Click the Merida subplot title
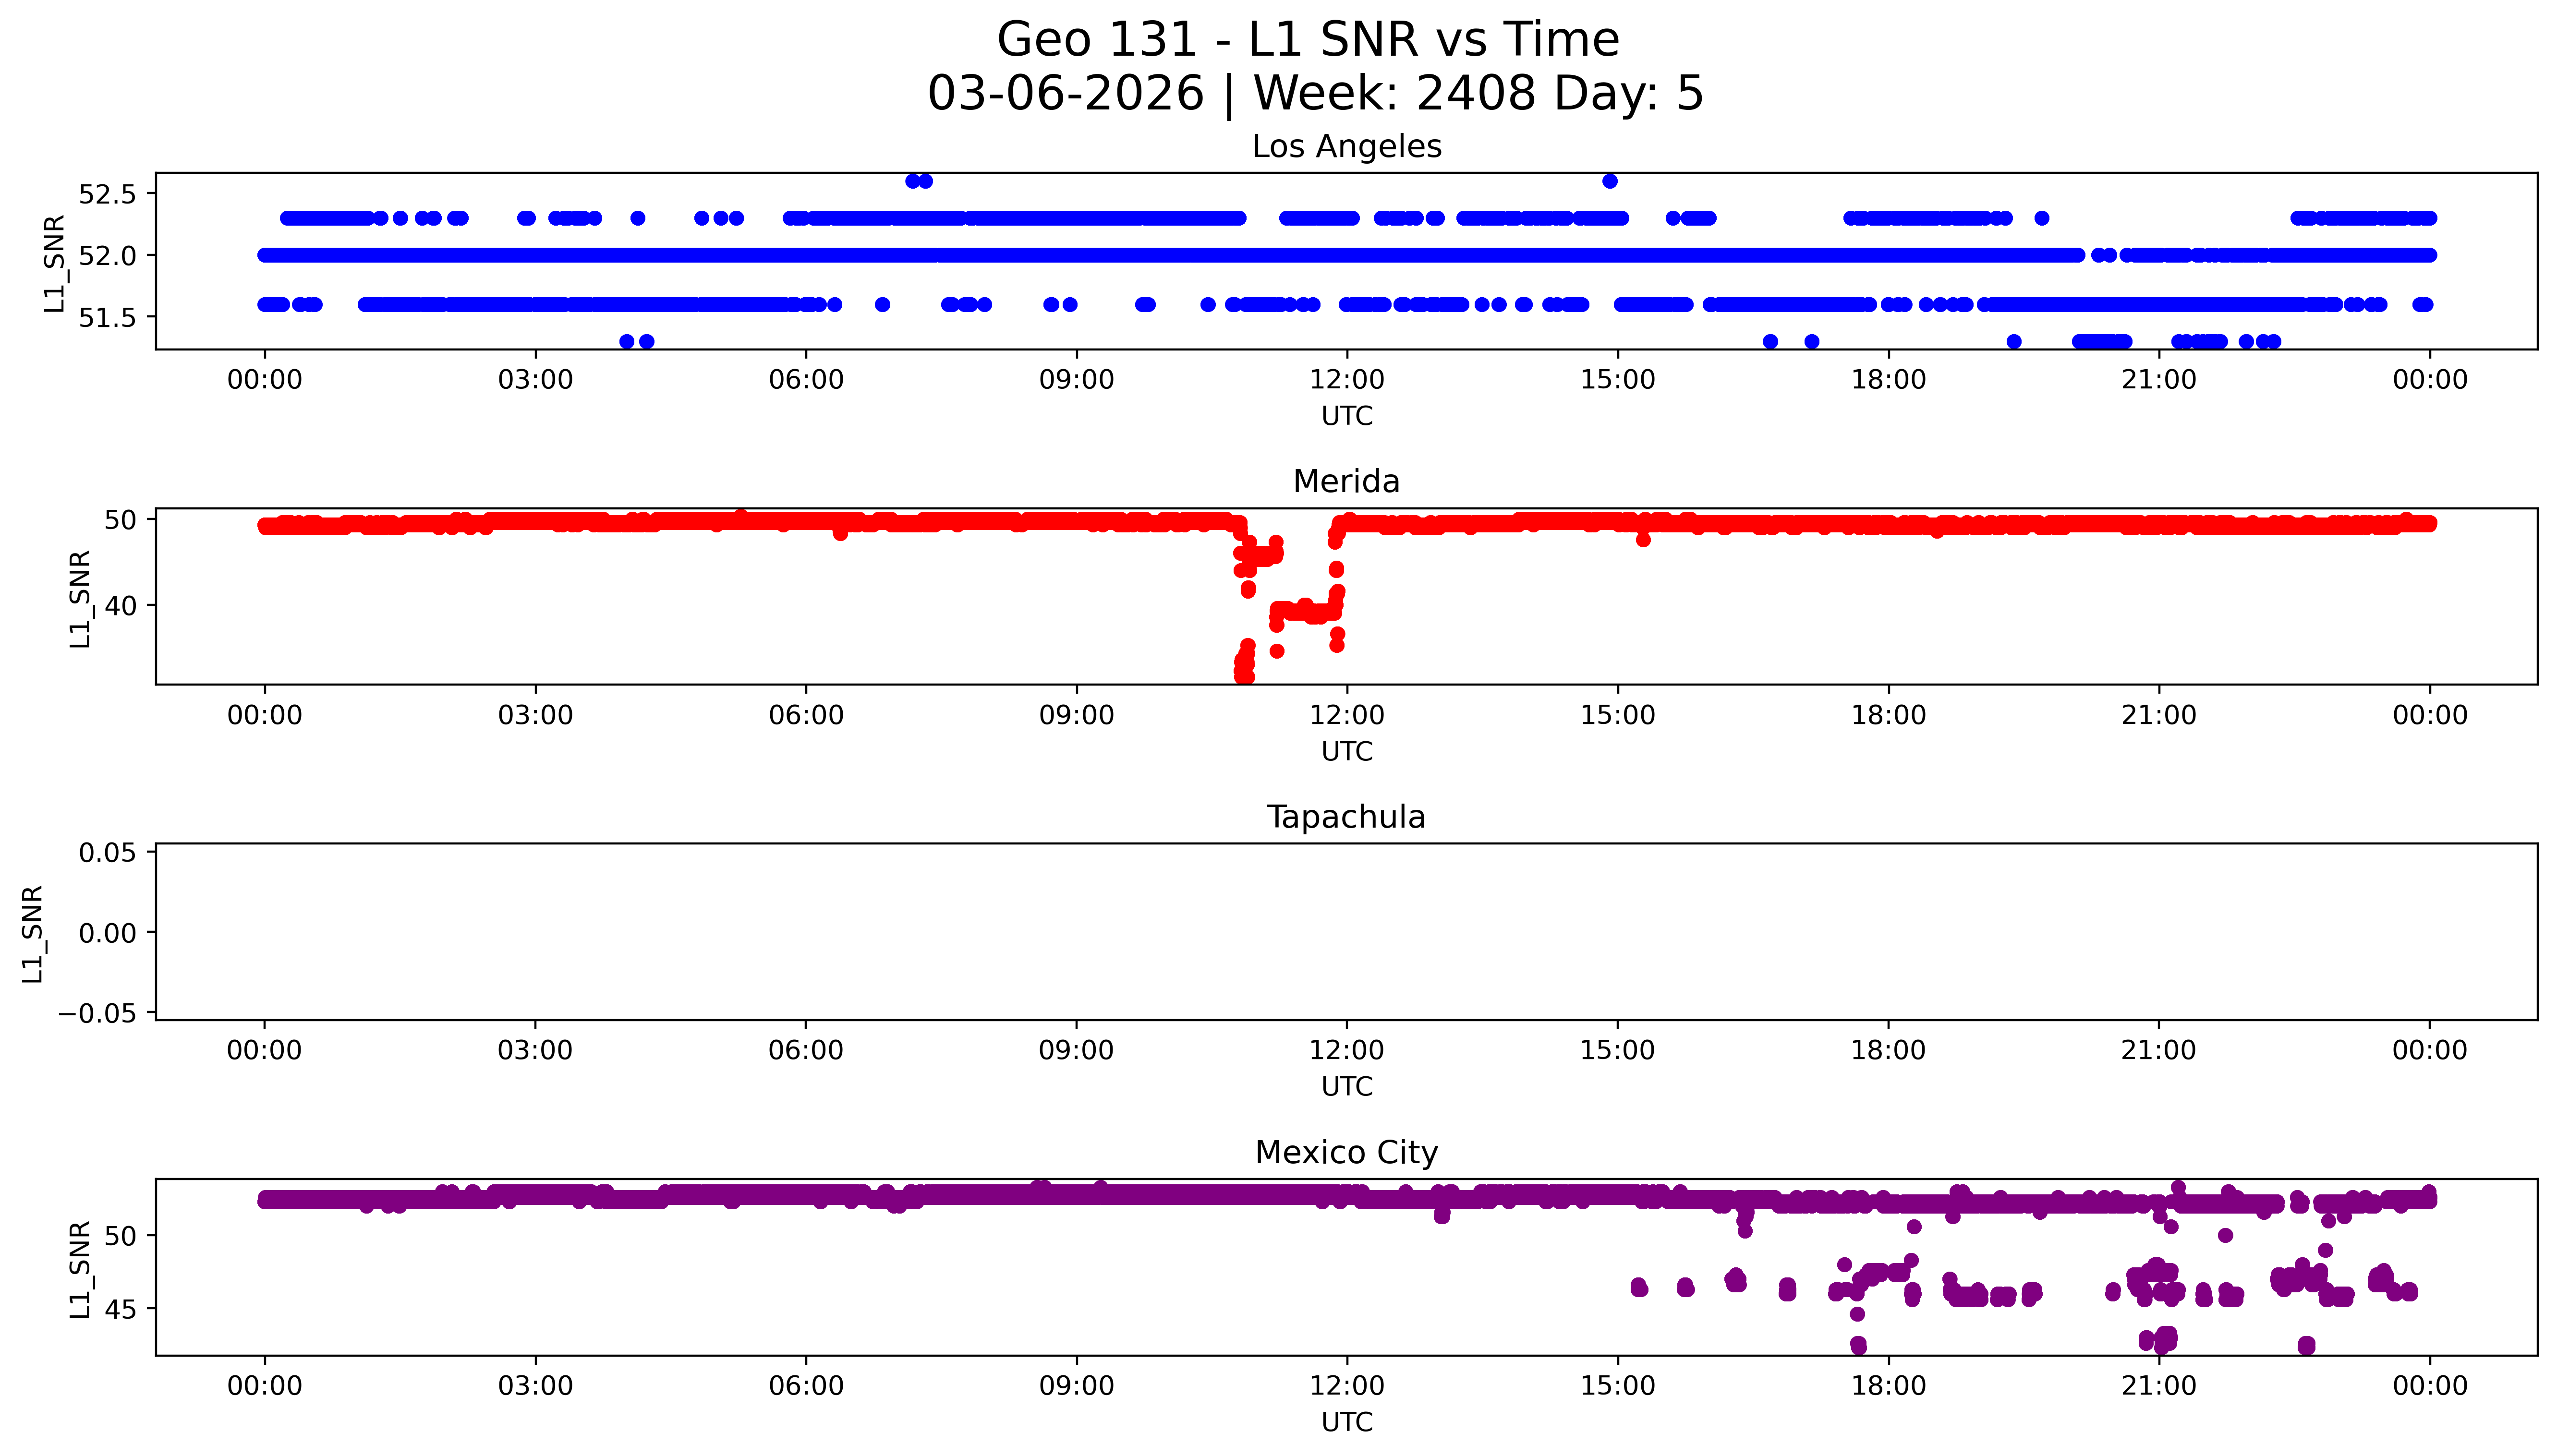 [x=1346, y=481]
